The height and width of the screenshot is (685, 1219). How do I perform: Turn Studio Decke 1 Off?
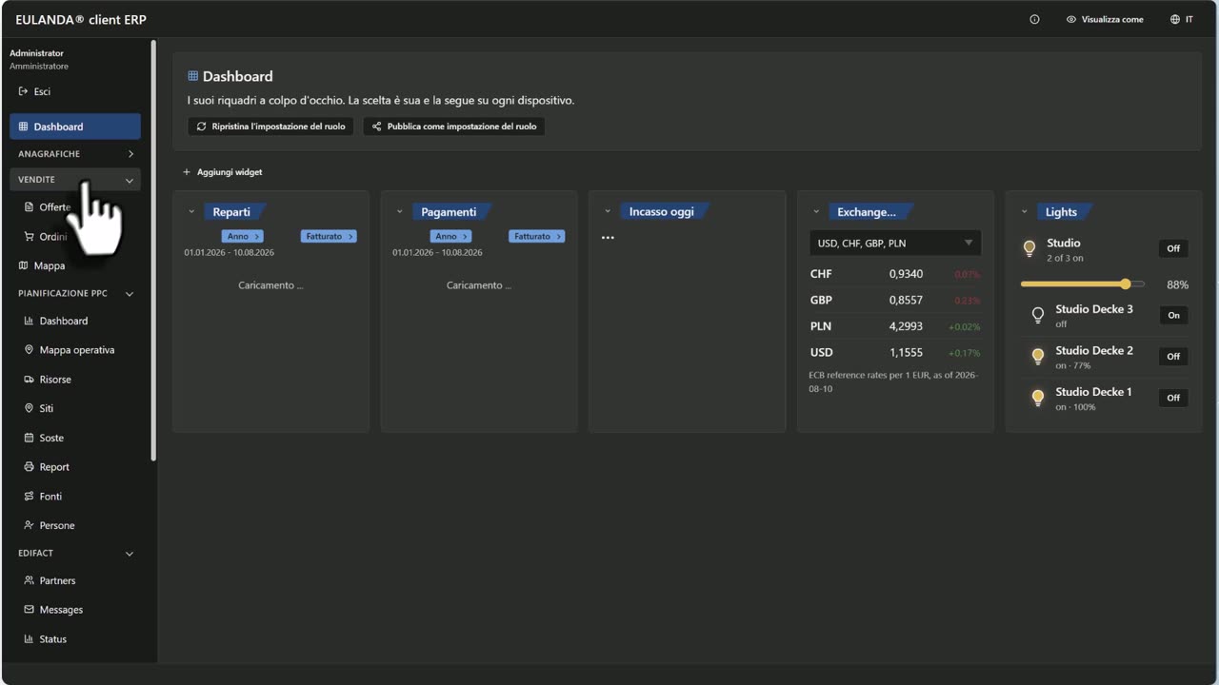1173,398
